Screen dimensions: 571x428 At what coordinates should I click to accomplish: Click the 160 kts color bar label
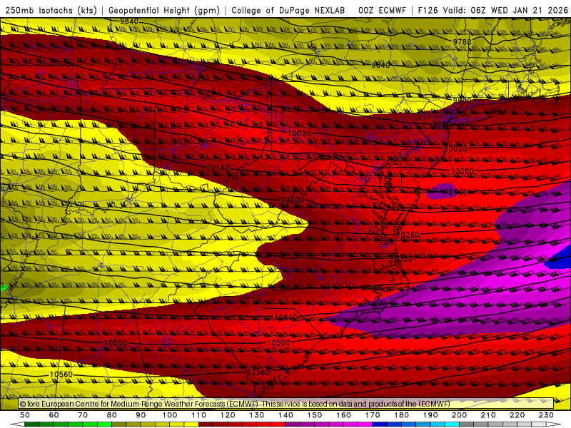point(344,415)
